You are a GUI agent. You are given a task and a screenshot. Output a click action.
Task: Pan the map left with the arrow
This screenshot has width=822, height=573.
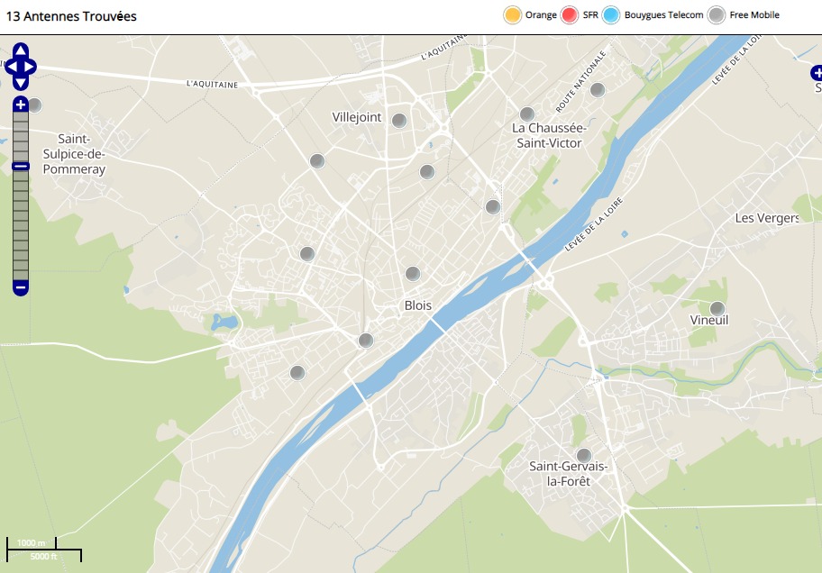[x=11, y=67]
